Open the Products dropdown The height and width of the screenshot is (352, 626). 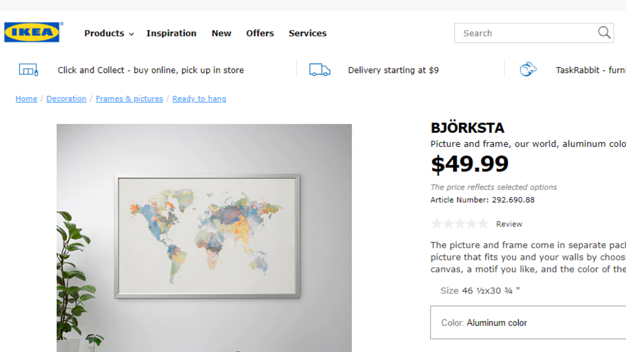[x=104, y=33]
